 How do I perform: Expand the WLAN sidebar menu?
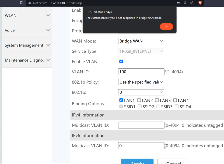point(48,15)
